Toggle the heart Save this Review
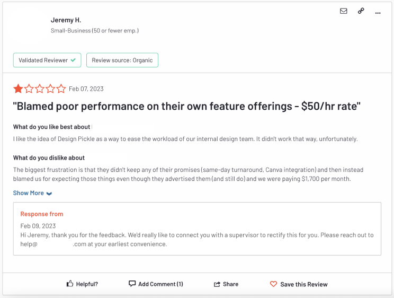The image size is (394, 298). (x=273, y=284)
